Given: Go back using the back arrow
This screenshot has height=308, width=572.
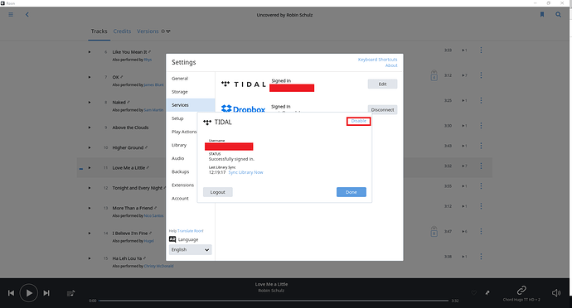Looking at the screenshot, I should point(27,15).
